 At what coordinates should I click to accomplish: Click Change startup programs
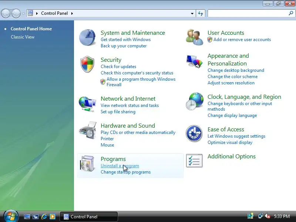125,172
